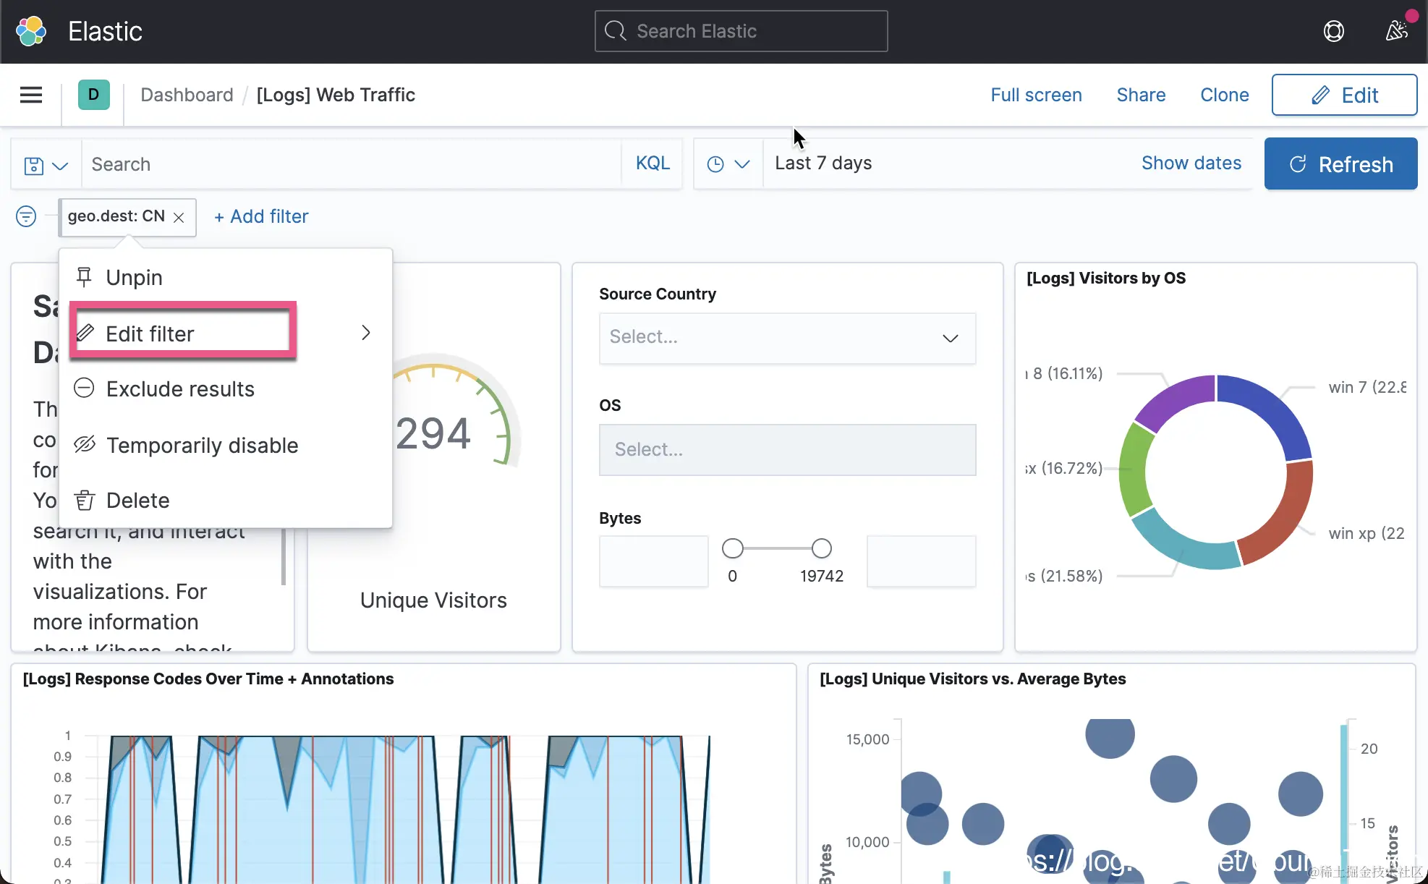Click the Elastic logo icon
This screenshot has width=1428, height=884.
coord(31,31)
